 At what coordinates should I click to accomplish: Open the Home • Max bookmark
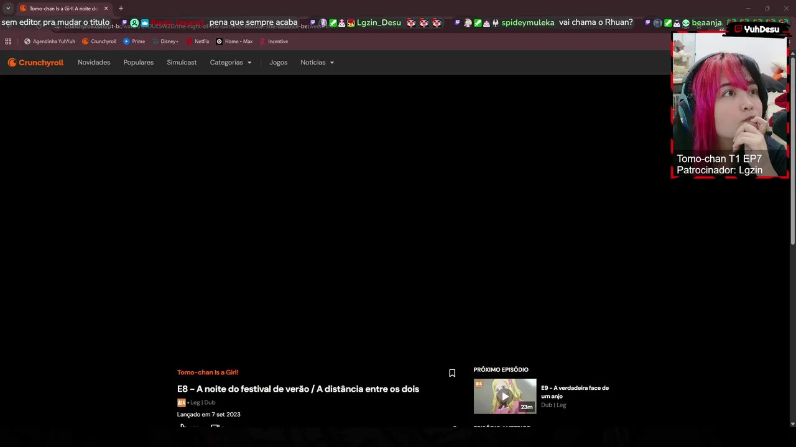234,42
